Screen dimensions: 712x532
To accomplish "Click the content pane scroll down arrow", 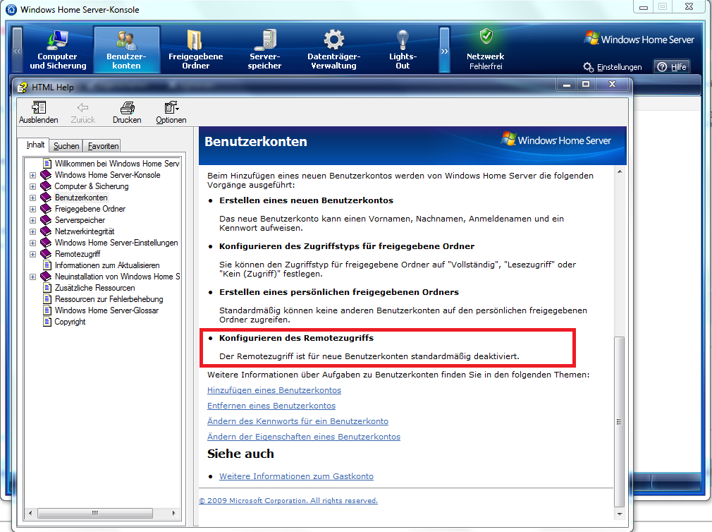I will point(620,514).
